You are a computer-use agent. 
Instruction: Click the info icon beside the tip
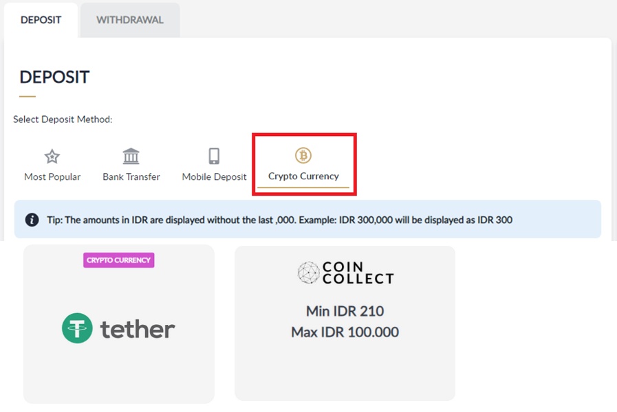click(32, 220)
